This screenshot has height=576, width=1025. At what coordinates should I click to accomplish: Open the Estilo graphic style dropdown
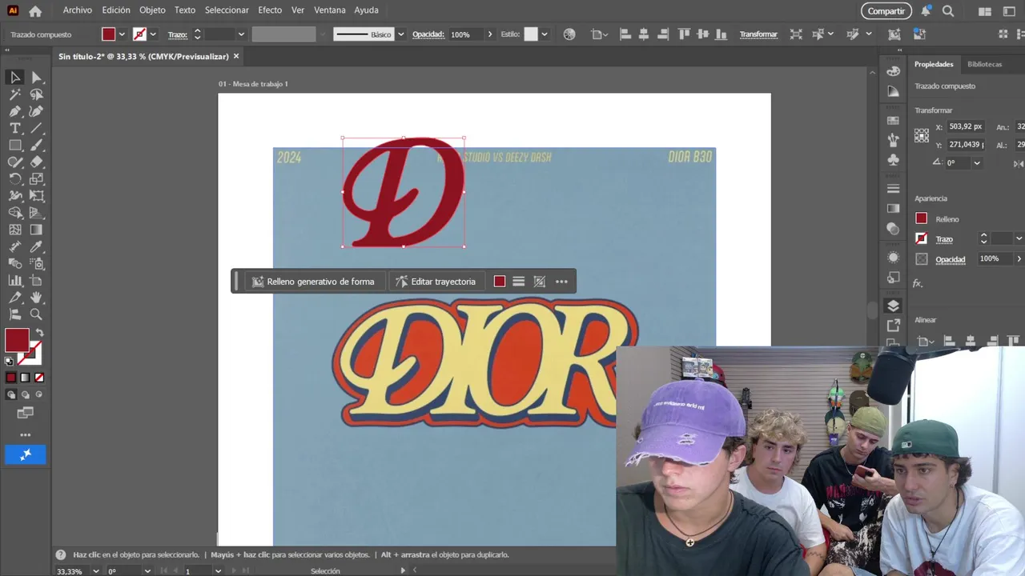(545, 34)
